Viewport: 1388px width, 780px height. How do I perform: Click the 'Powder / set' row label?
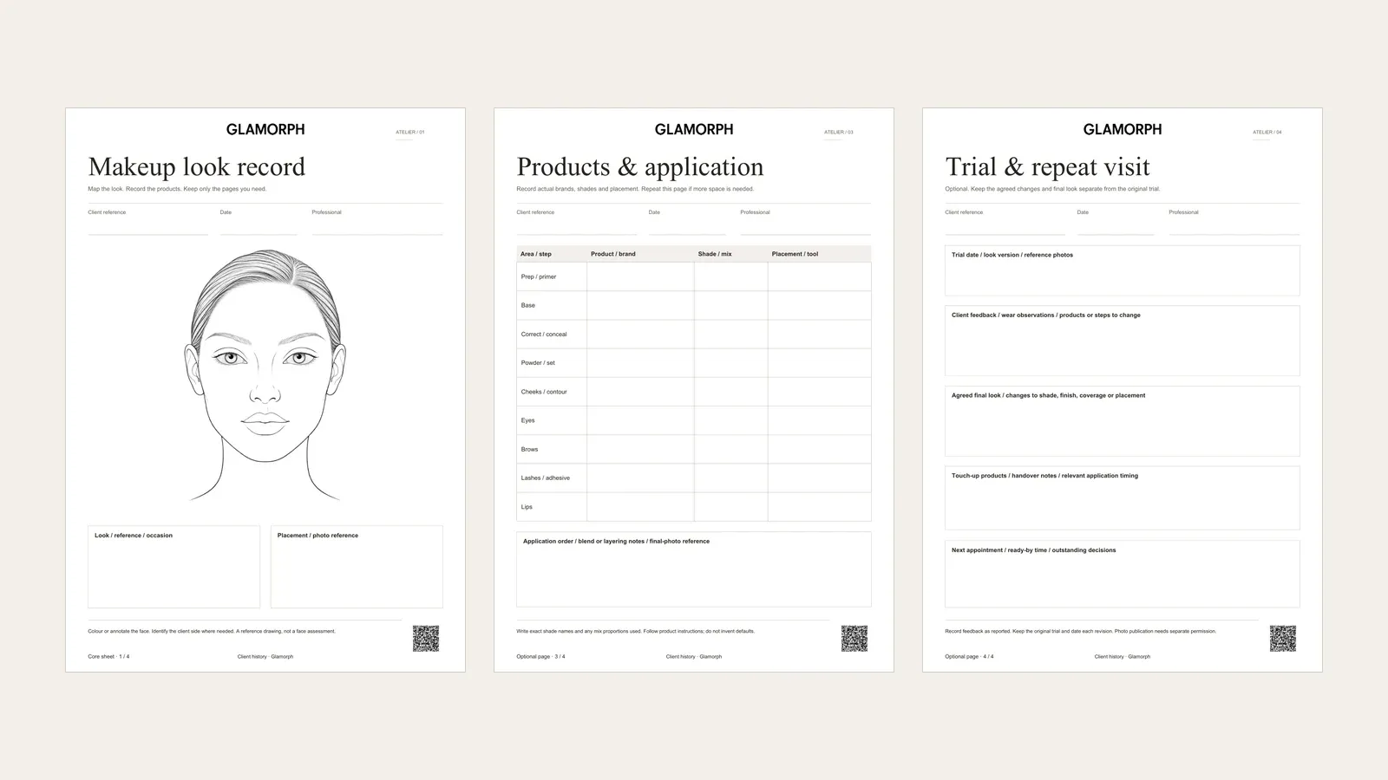point(538,363)
